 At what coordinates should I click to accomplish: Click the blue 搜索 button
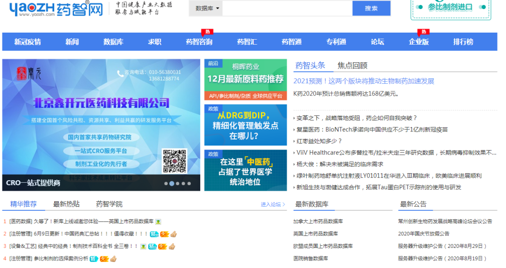[x=371, y=9]
